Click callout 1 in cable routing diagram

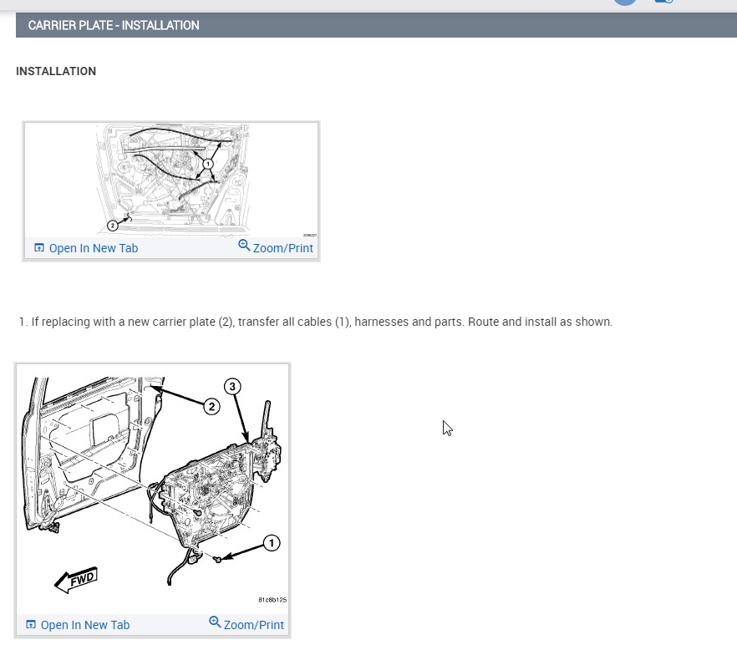[x=208, y=164]
